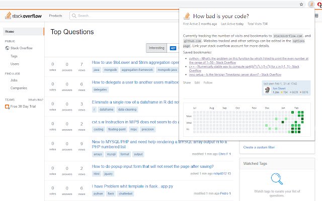Open the flask template app.py question

tap(132, 186)
